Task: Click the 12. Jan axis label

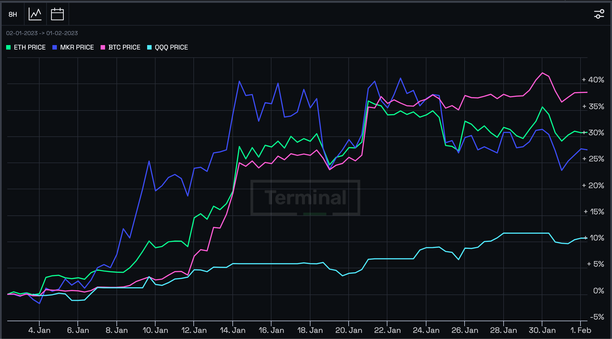Action: coord(194,330)
